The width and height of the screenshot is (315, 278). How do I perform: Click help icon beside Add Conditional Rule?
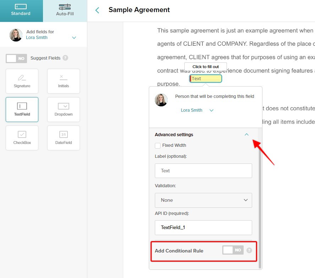(249, 250)
